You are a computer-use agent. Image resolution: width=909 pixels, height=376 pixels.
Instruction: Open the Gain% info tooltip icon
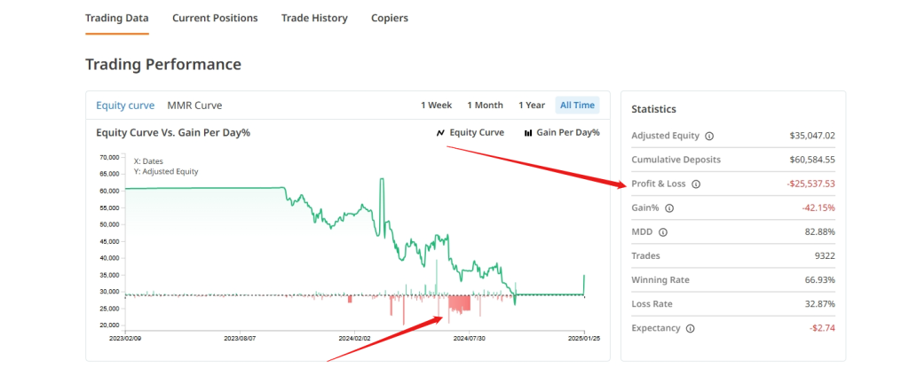[x=669, y=208]
